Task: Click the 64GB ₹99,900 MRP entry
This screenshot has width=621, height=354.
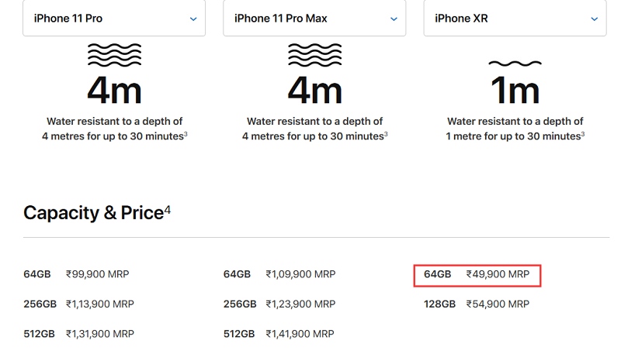Action: (78, 274)
